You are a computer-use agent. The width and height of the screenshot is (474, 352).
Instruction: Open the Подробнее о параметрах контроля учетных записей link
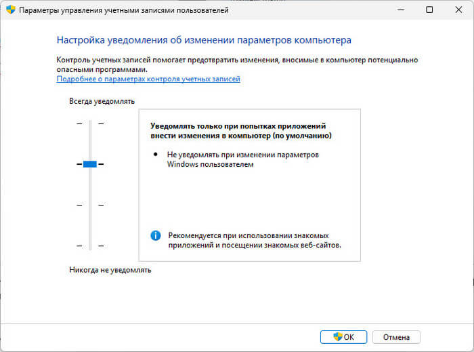[148, 79]
